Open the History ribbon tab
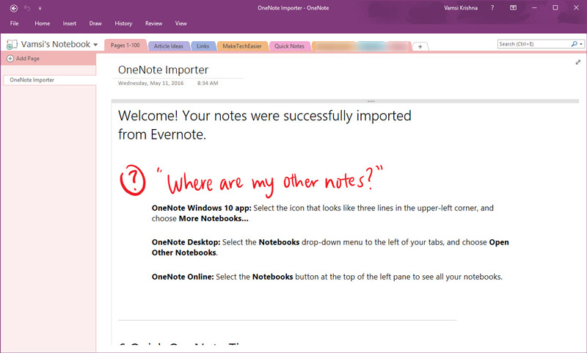 123,23
